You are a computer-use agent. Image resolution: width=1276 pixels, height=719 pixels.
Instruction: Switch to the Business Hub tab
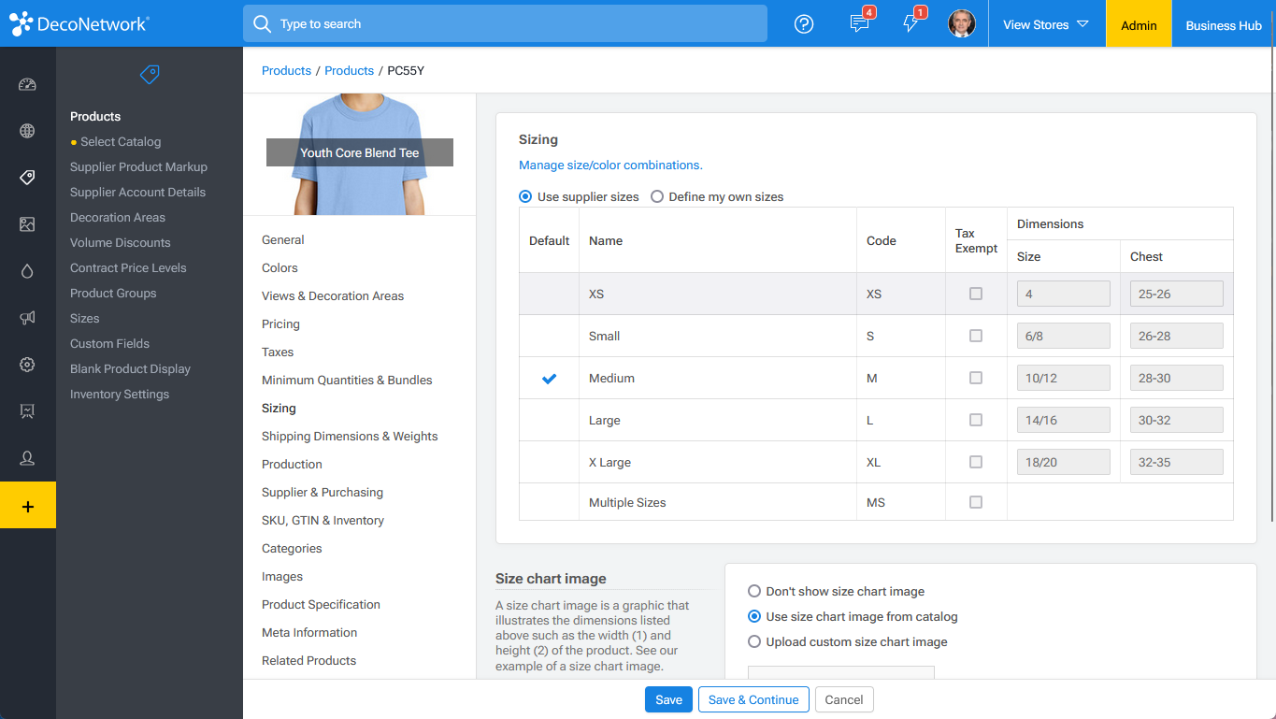(1223, 23)
